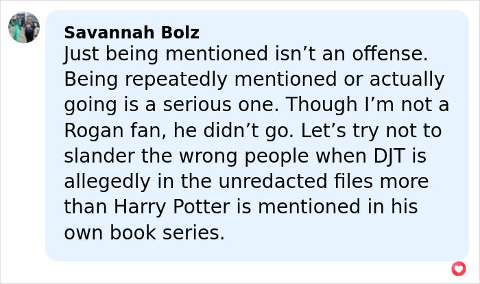
Task: Click the line starting "allegedly in the unredacted"
Action: [x=246, y=182]
